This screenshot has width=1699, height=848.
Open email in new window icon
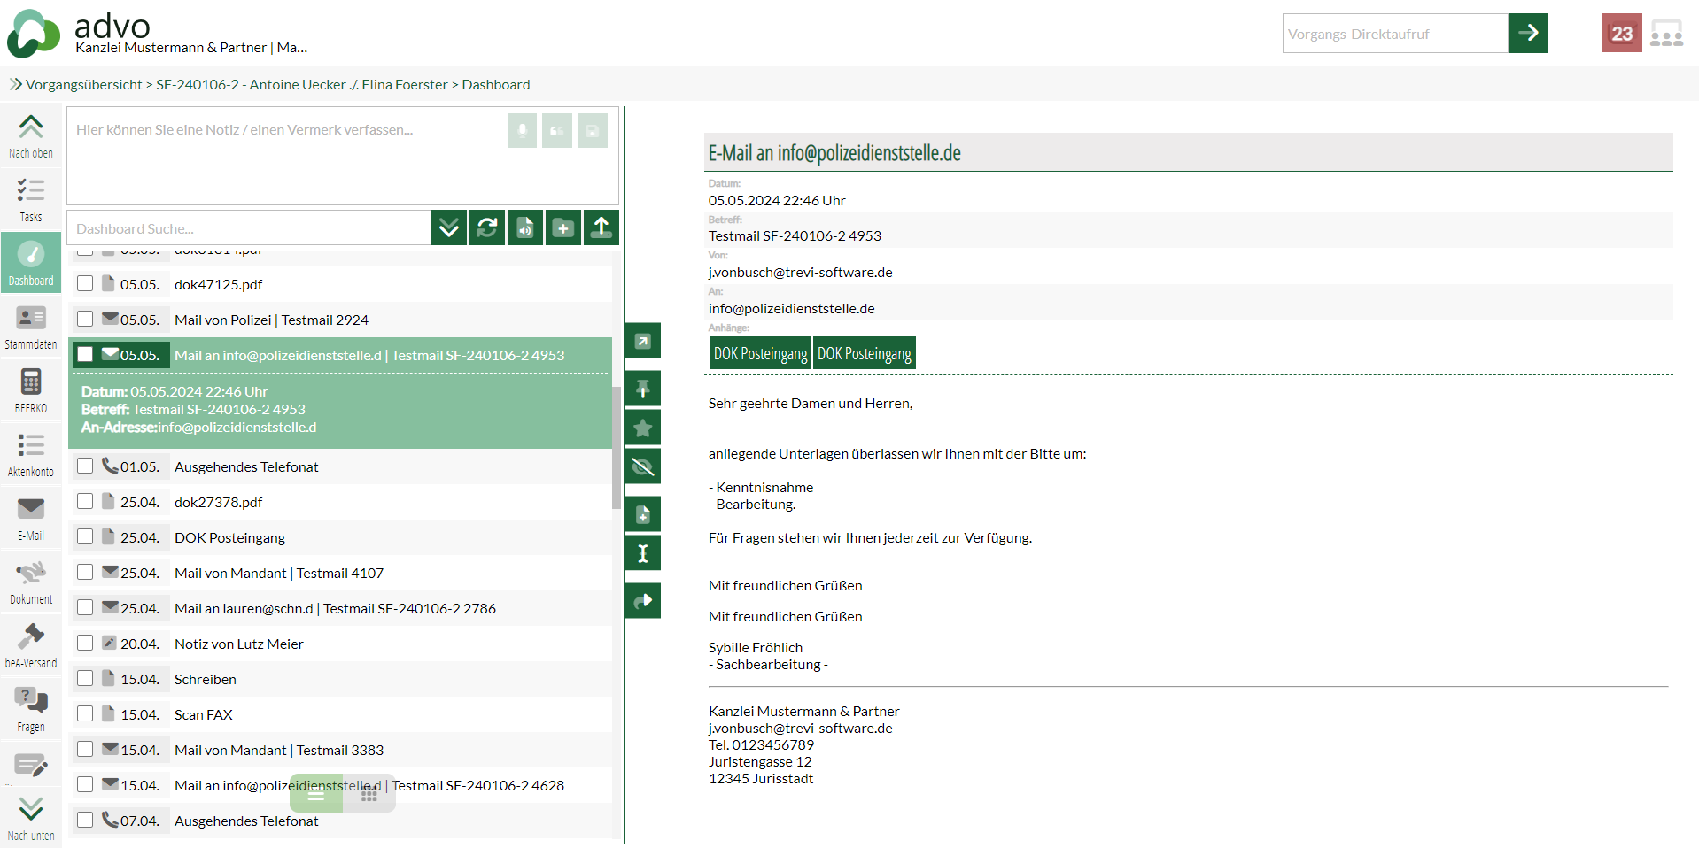point(643,341)
